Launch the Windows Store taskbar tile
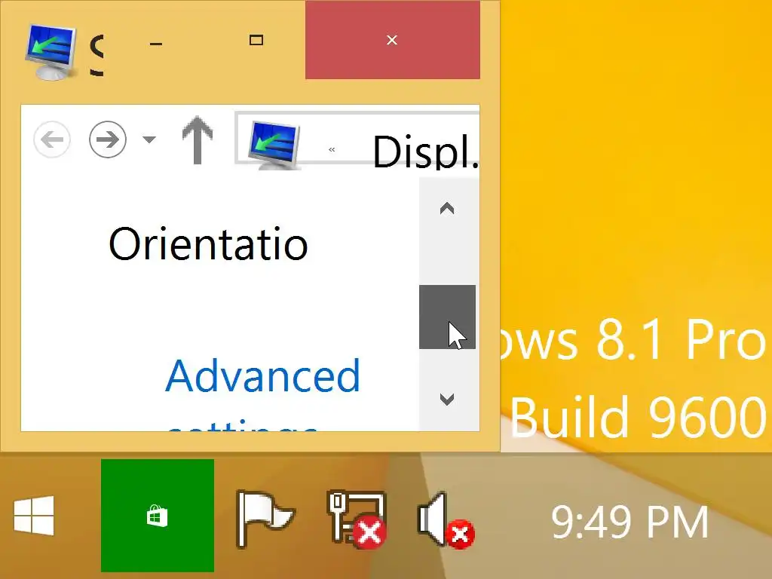This screenshot has width=772, height=579. (158, 516)
